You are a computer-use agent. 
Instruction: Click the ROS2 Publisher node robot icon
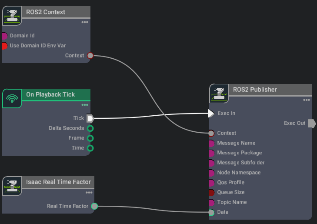[x=219, y=94]
